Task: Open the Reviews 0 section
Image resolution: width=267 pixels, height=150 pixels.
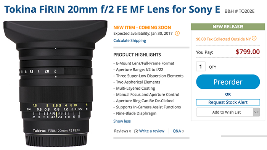Action: [122, 131]
